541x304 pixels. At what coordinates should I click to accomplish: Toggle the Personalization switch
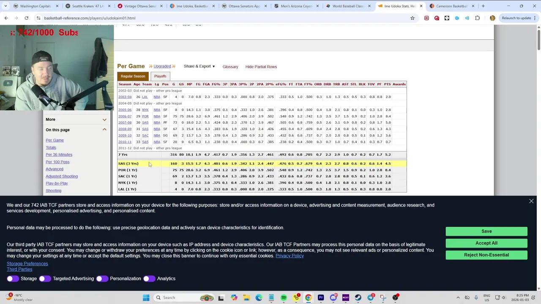pos(102,279)
